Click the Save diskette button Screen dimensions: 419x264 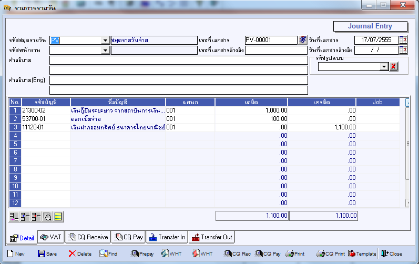tap(47, 253)
